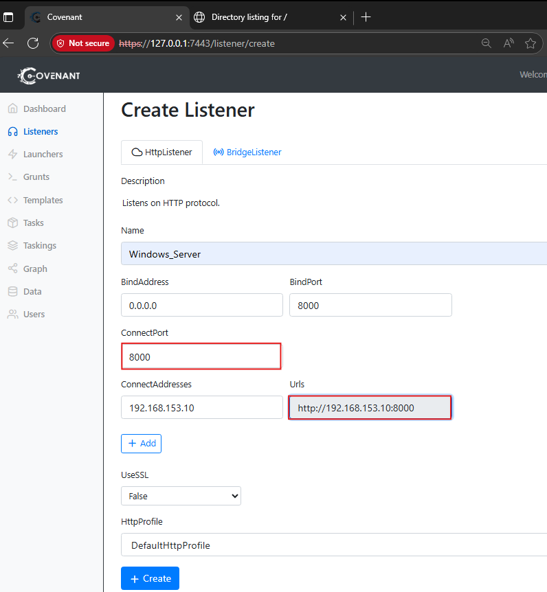
Task: Click the cloud icon on the HttpListener tab
Action: pyautogui.click(x=137, y=152)
